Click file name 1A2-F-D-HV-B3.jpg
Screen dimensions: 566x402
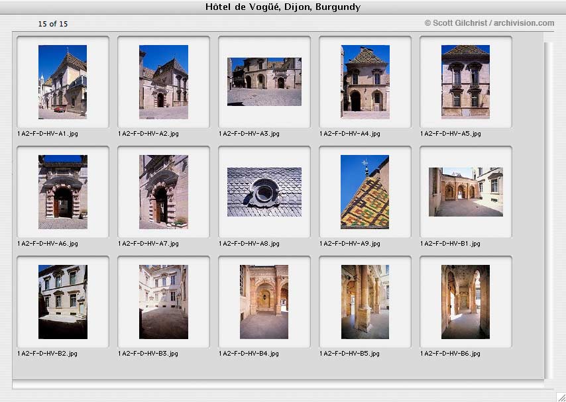pyautogui.click(x=148, y=354)
